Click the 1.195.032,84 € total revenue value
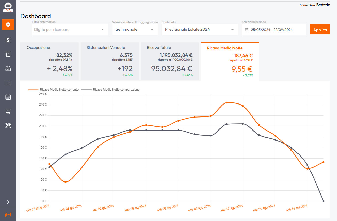 click(176, 55)
